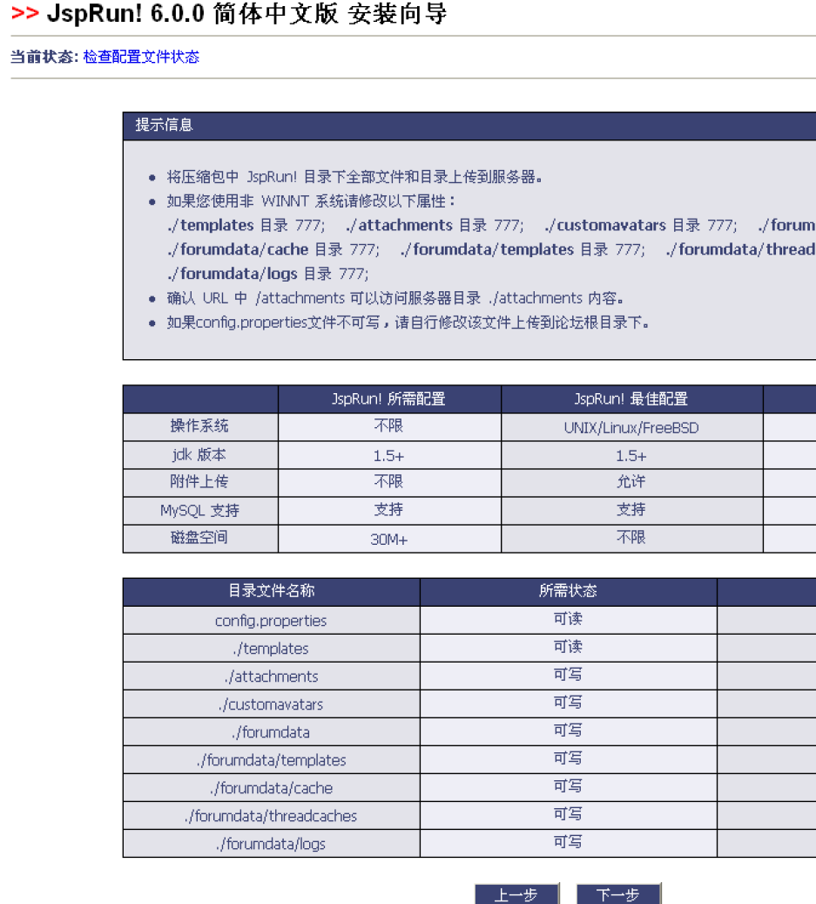Select the config.properties row name
816x904 pixels.
(271, 621)
